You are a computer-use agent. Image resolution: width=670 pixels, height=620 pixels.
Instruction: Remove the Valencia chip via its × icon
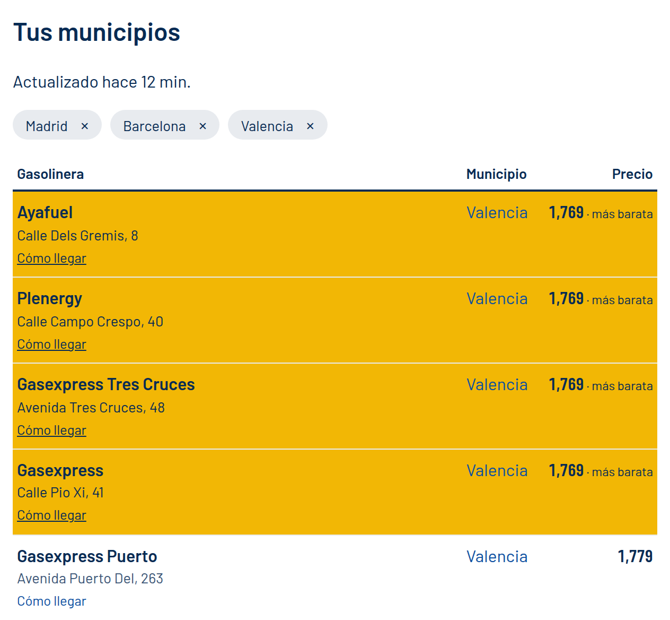pos(310,126)
